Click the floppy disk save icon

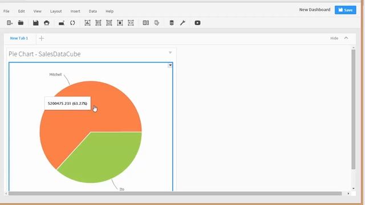35,23
